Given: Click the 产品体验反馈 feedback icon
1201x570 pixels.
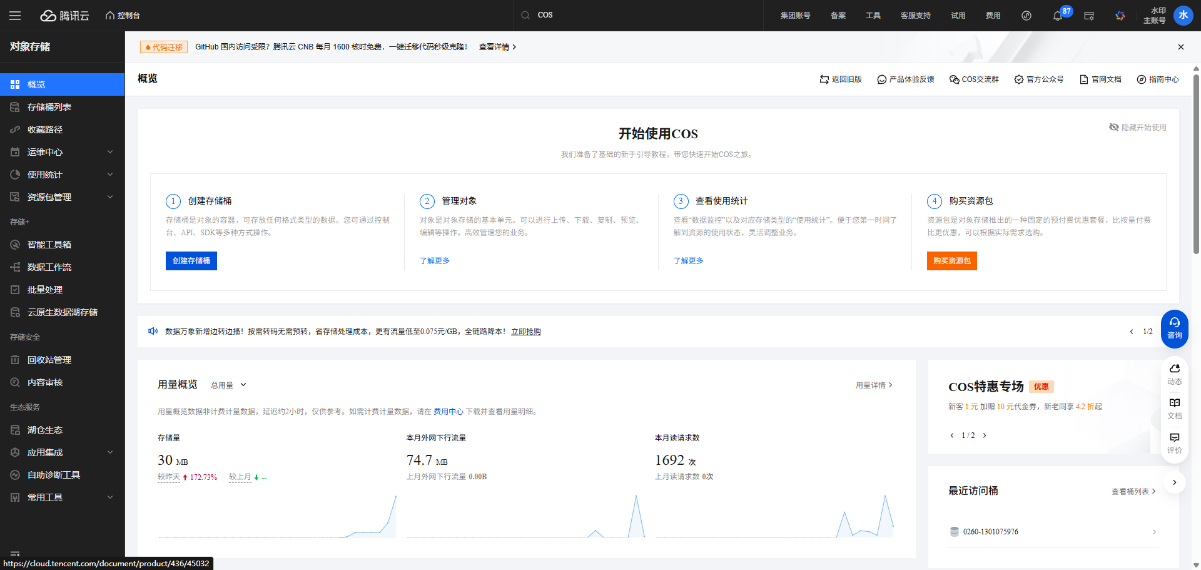Looking at the screenshot, I should [905, 79].
